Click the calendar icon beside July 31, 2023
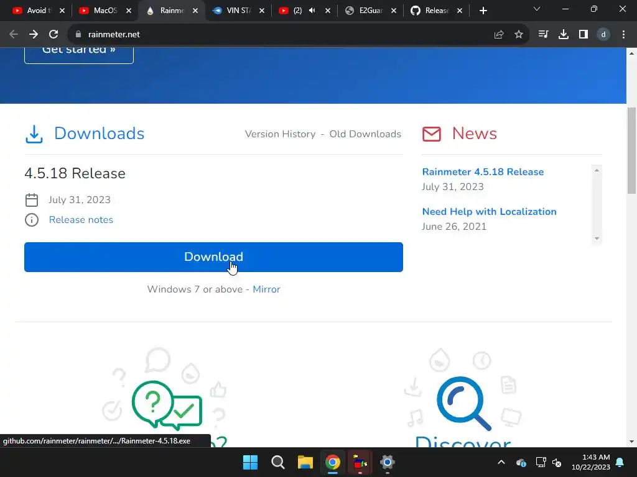 pos(32,200)
